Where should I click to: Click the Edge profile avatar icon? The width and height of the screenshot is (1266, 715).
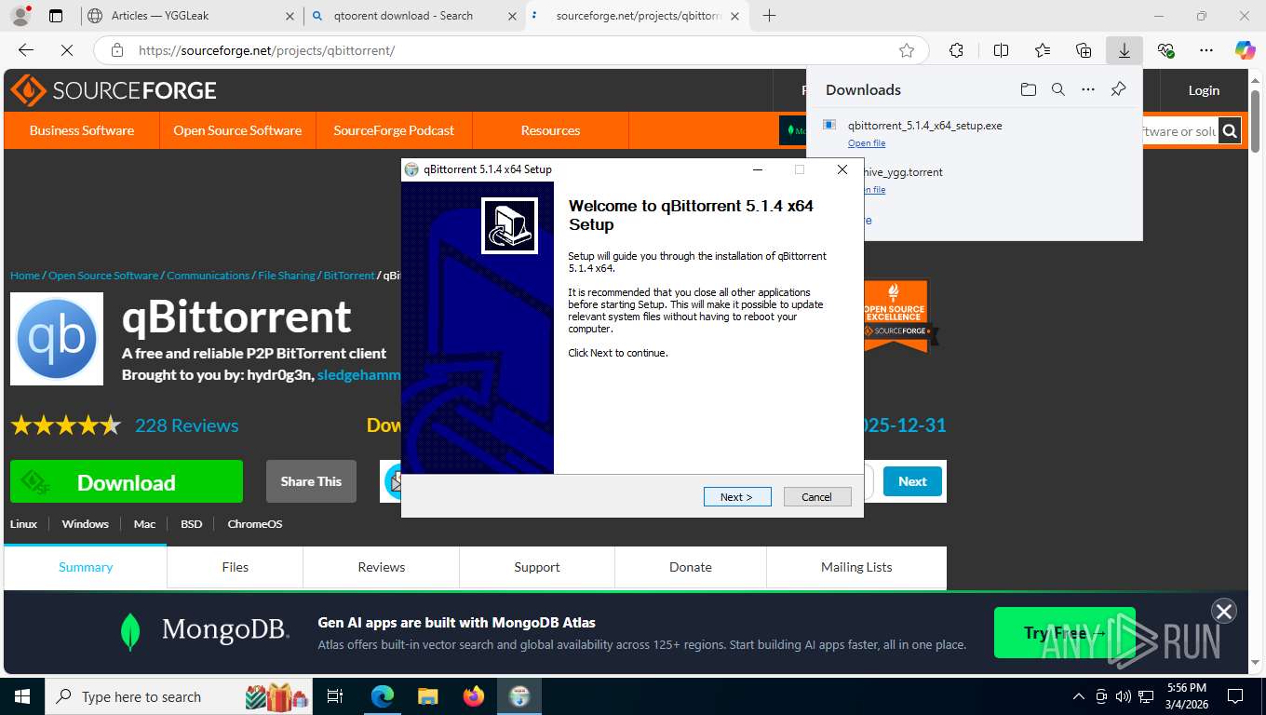click(x=20, y=16)
